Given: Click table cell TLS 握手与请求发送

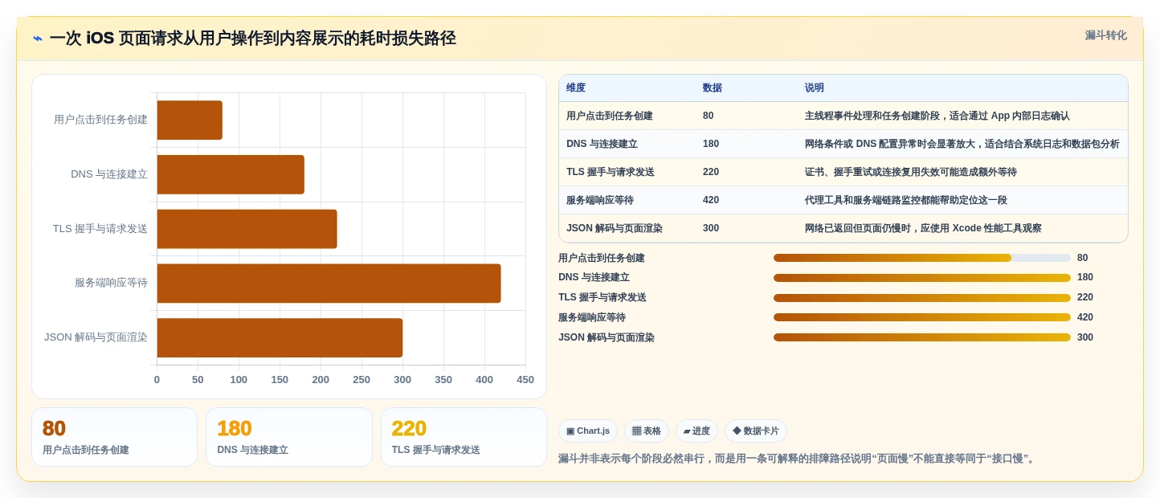Looking at the screenshot, I should (611, 172).
